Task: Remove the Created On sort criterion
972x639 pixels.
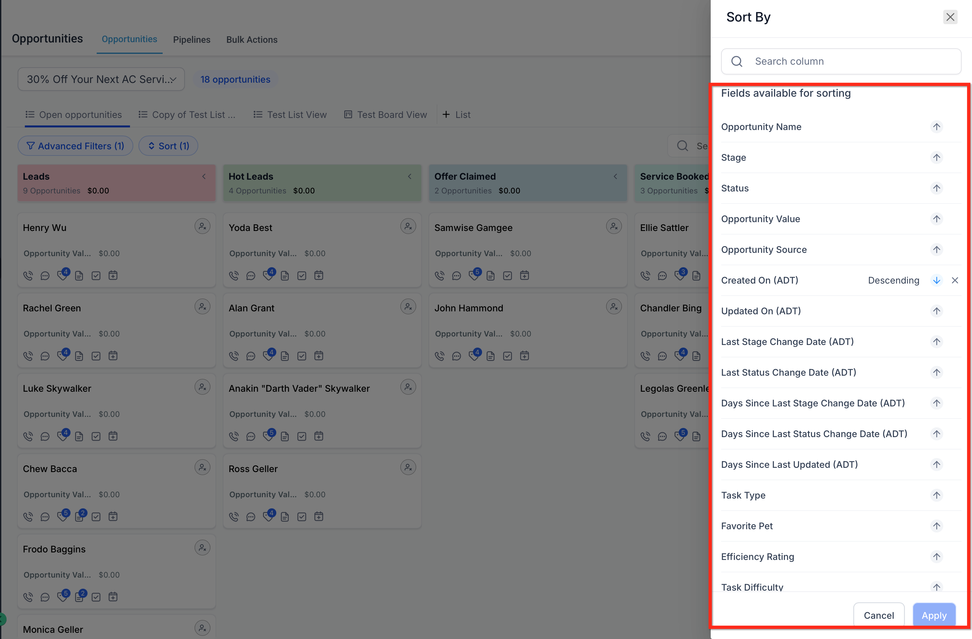Action: 954,280
